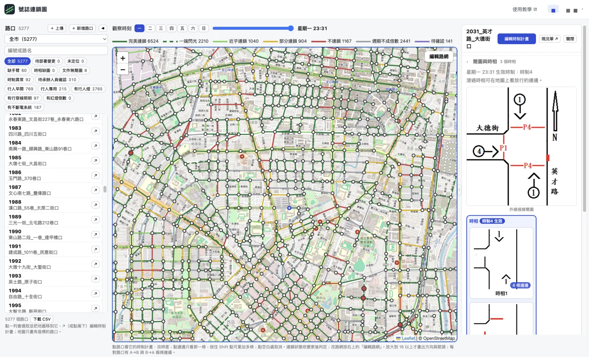Click 下載 CSV button

pos(42,319)
